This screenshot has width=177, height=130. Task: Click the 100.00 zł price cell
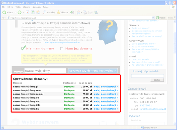pos(86,87)
